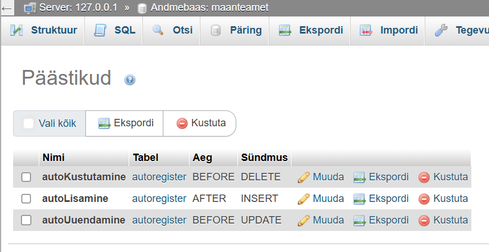Click the pencil icon for autoUuendamine trigger
The image size is (489, 252).
coord(303,221)
